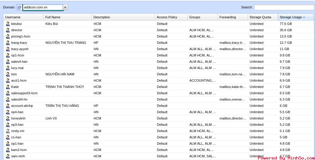Click the 6.3 GB storage usage value
This screenshot has height=160, width=315.
pos(285,100)
